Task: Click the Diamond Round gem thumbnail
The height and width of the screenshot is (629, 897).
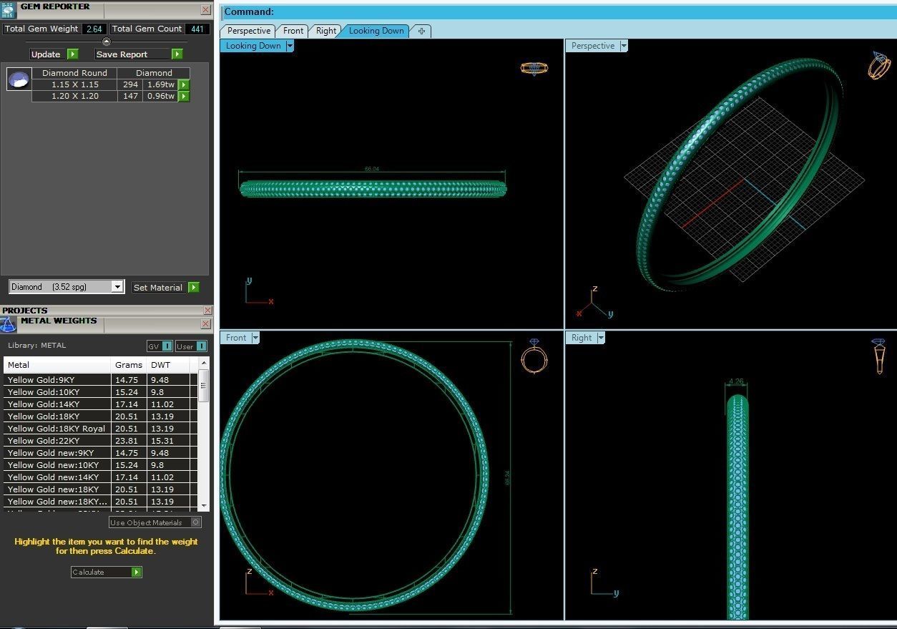Action: click(x=19, y=79)
